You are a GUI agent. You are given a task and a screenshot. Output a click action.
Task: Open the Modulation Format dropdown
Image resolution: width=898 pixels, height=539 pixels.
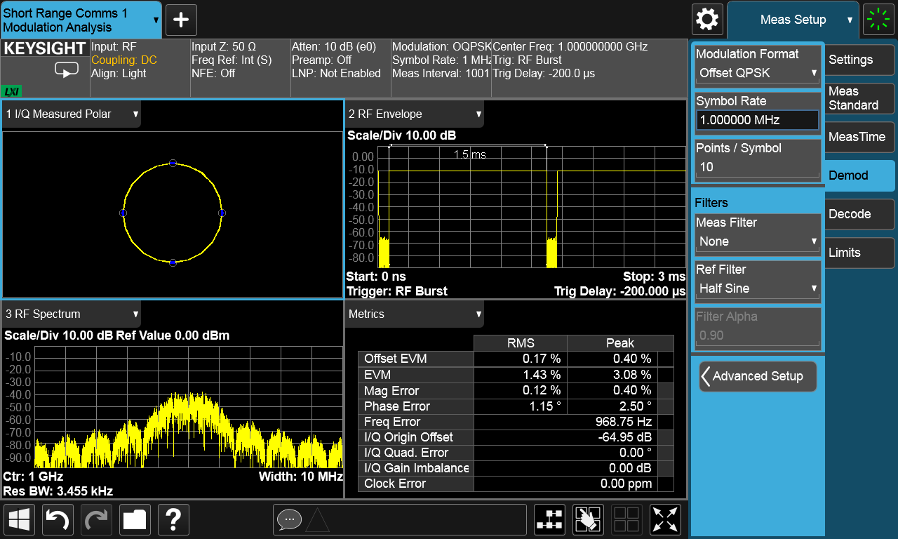[x=757, y=72]
